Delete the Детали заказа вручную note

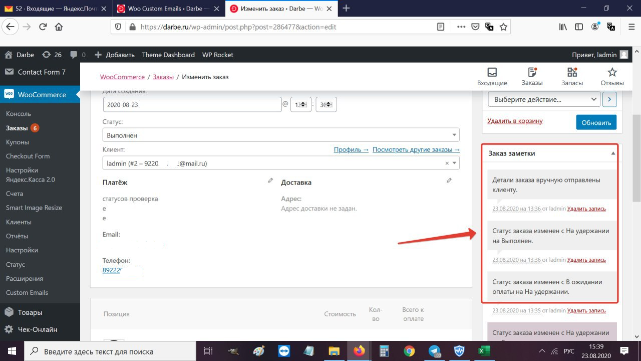tap(586, 209)
